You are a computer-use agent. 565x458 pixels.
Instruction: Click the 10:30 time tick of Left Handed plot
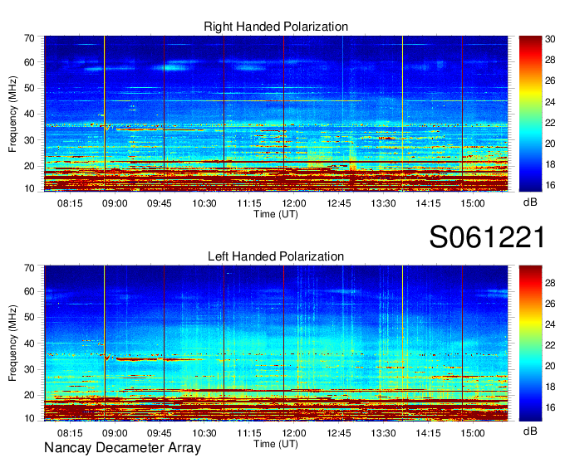(x=204, y=433)
